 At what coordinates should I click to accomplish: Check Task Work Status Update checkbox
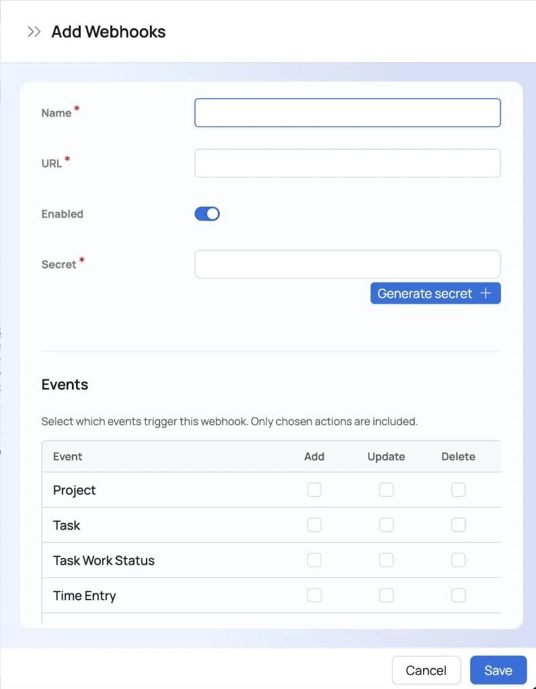click(x=386, y=560)
